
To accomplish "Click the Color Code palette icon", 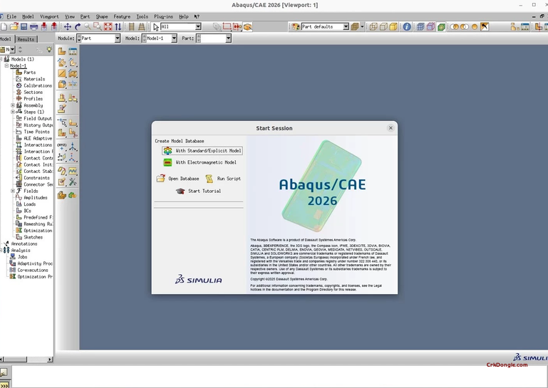I will pyautogui.click(x=296, y=26).
